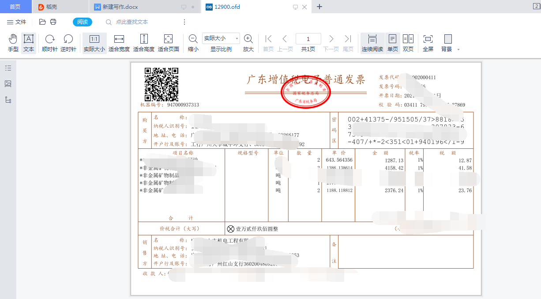Screen dimensions: 541x299
Task: Switch to double page view (双页)
Action: (408, 43)
